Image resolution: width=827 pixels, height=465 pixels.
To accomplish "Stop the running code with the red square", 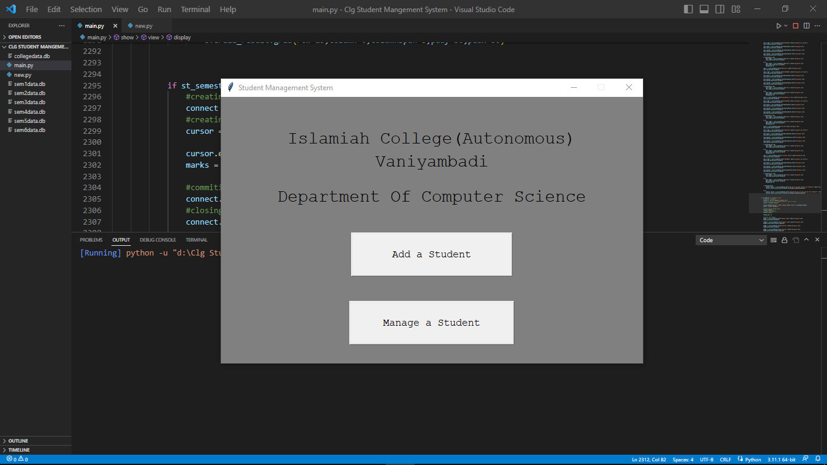I will (796, 26).
